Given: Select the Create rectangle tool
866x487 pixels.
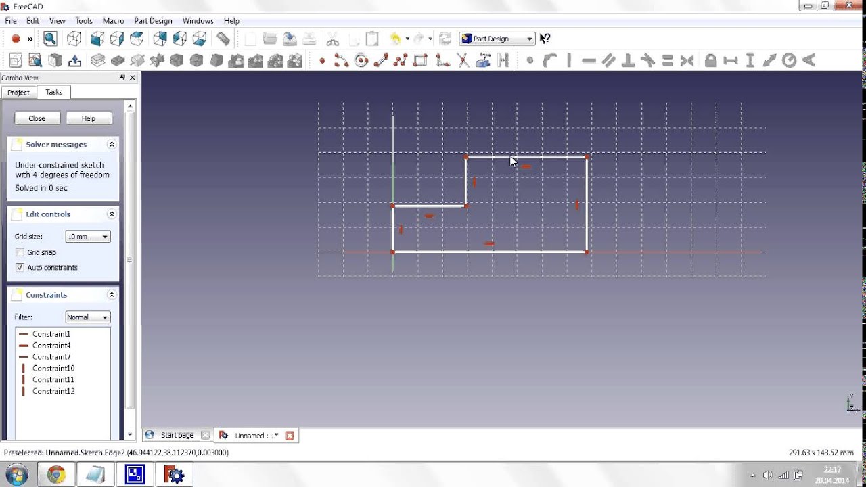Looking at the screenshot, I should coord(420,61).
